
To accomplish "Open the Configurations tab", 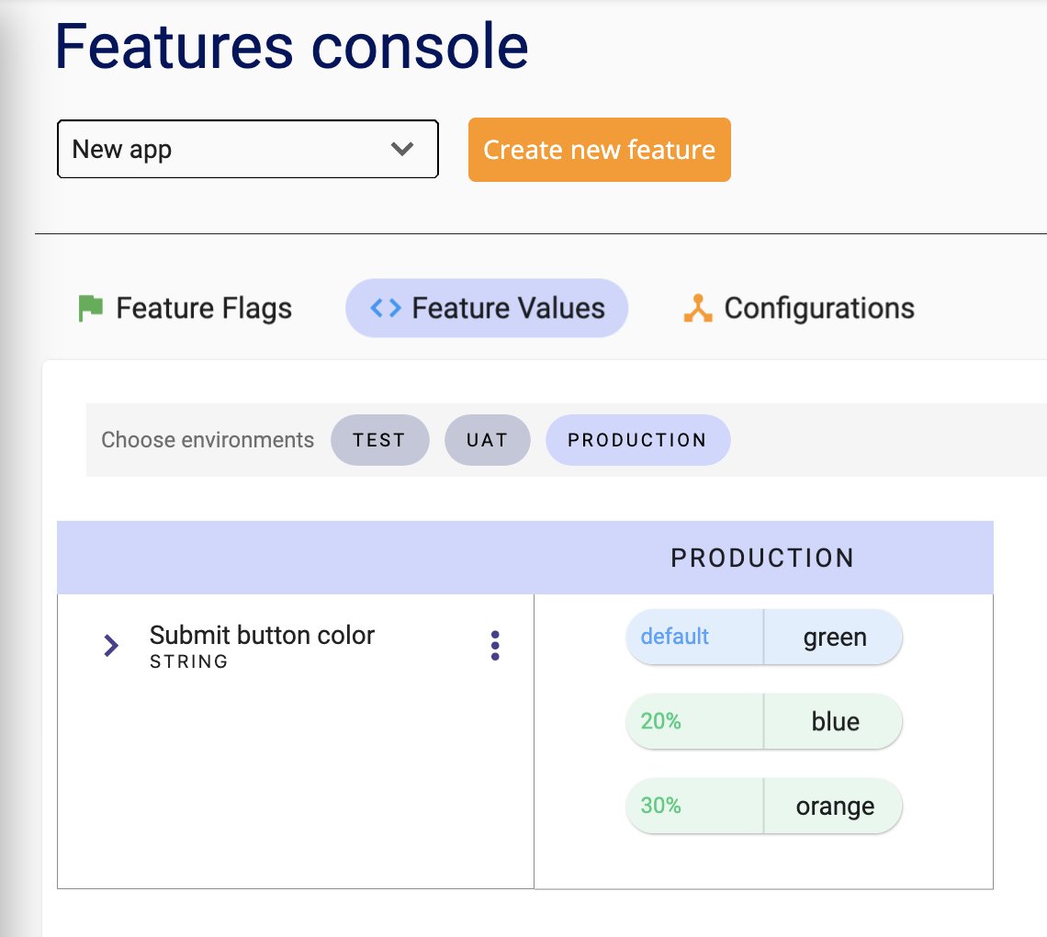I will click(x=799, y=308).
